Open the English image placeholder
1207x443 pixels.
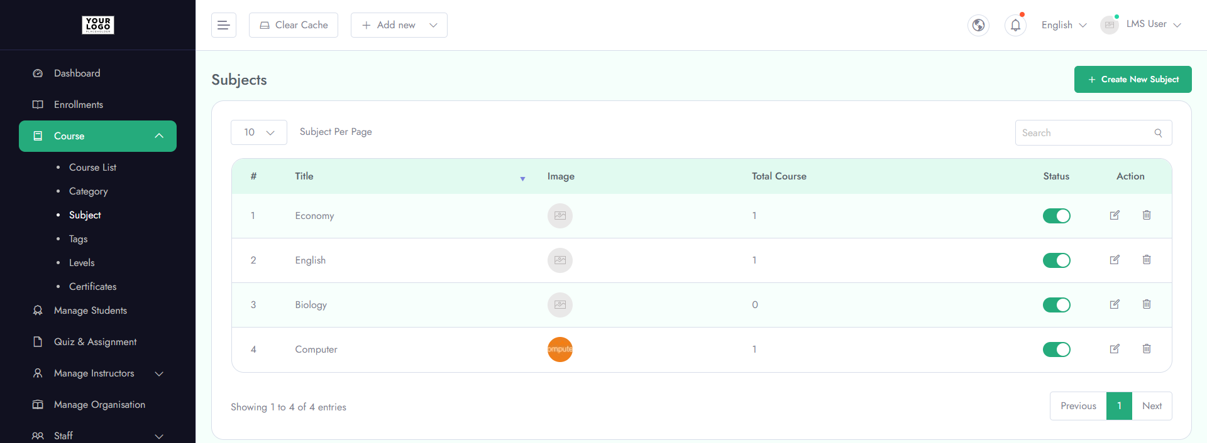[560, 260]
